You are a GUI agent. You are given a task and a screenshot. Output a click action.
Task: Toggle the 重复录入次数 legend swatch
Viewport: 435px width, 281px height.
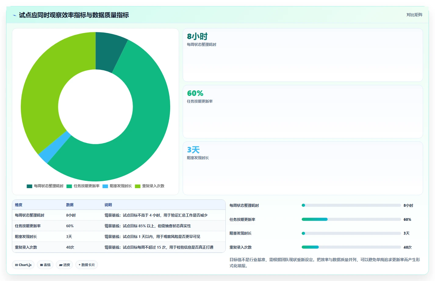click(138, 186)
